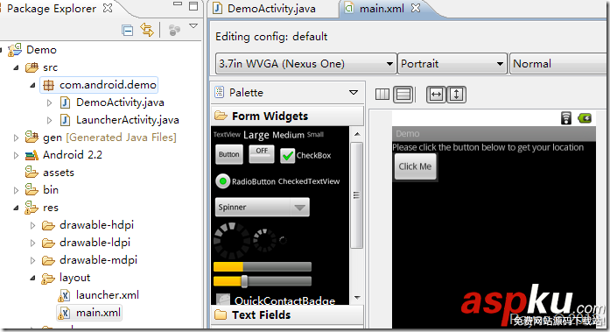Select CheckedTextView widget

pyautogui.click(x=309, y=181)
